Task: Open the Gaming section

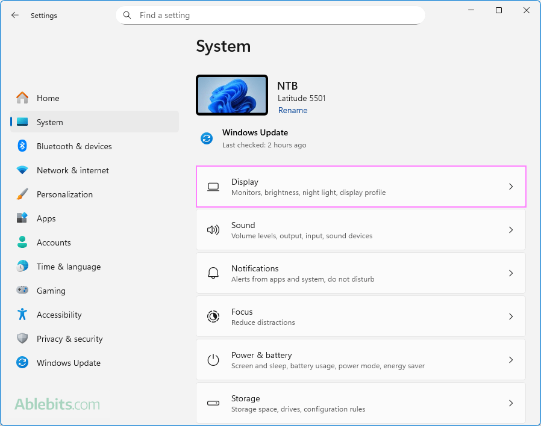Action: (x=95, y=291)
